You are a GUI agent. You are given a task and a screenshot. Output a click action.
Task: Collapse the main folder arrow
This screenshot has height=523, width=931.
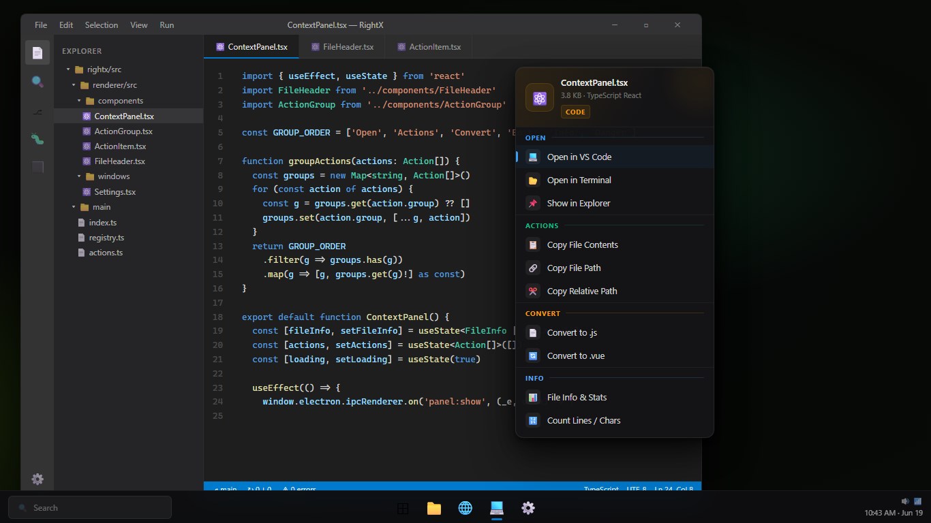tap(74, 207)
